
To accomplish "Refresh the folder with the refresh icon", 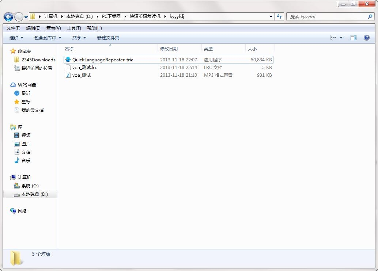I will (x=279, y=17).
